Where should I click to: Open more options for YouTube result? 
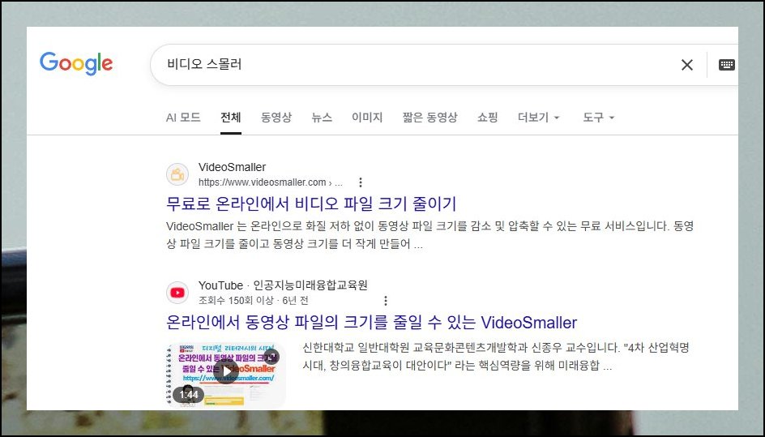pos(386,300)
